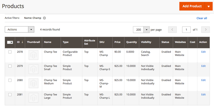This screenshot has width=214, height=109.
Task: Edit the Champ Tee configurable product
Action: pos(203,52)
